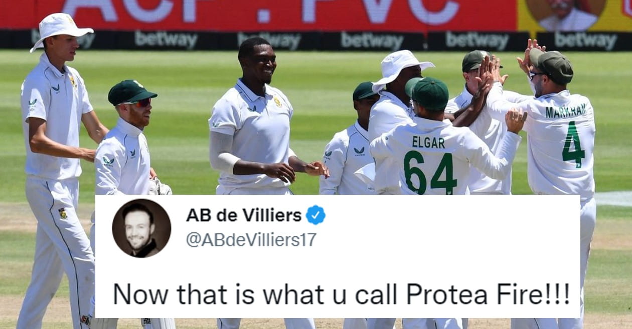Click the wicketkeeper's green cap
Screen dimensions: 632x329
tap(131, 92)
